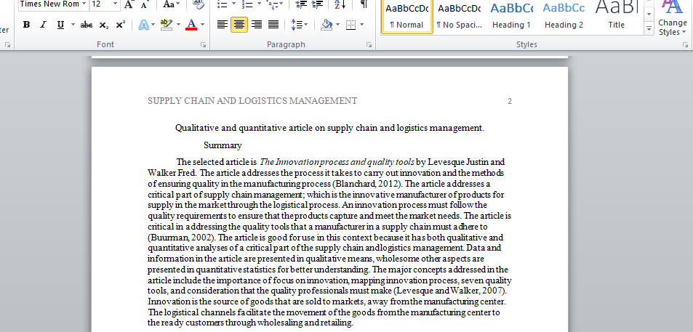Apply Heading 2 style
693x332 pixels.
click(x=564, y=16)
